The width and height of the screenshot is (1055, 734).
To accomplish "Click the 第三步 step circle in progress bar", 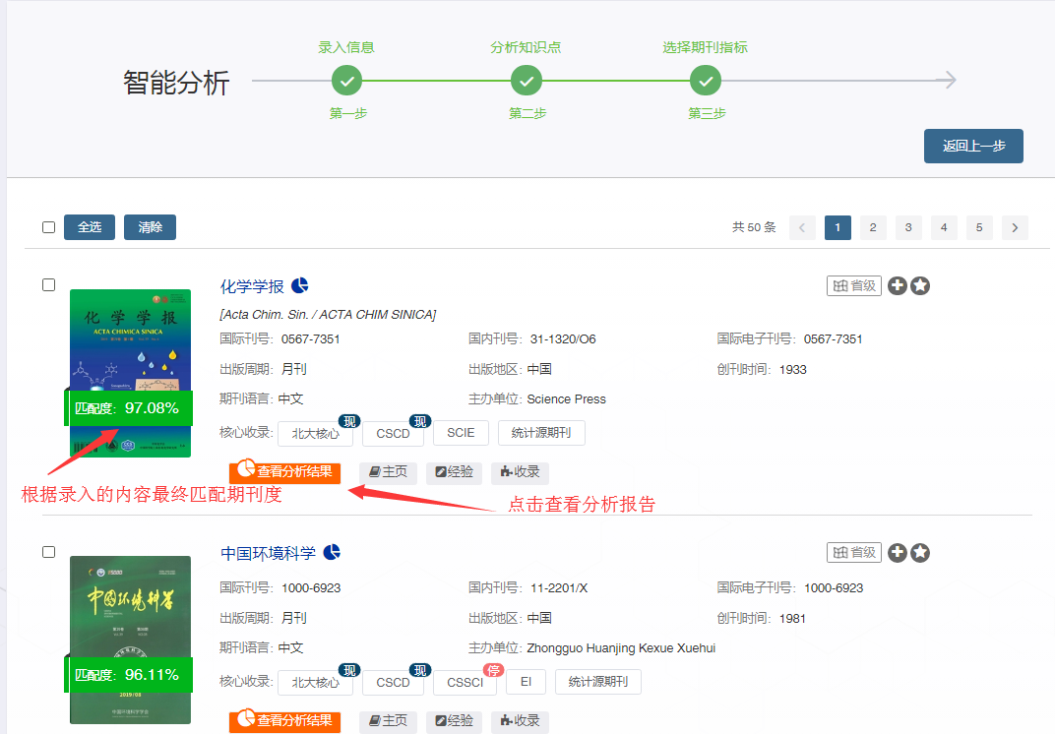I will click(705, 81).
